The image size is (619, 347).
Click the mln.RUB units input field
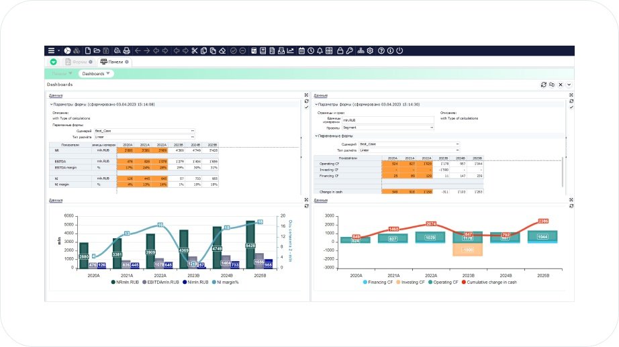point(389,120)
